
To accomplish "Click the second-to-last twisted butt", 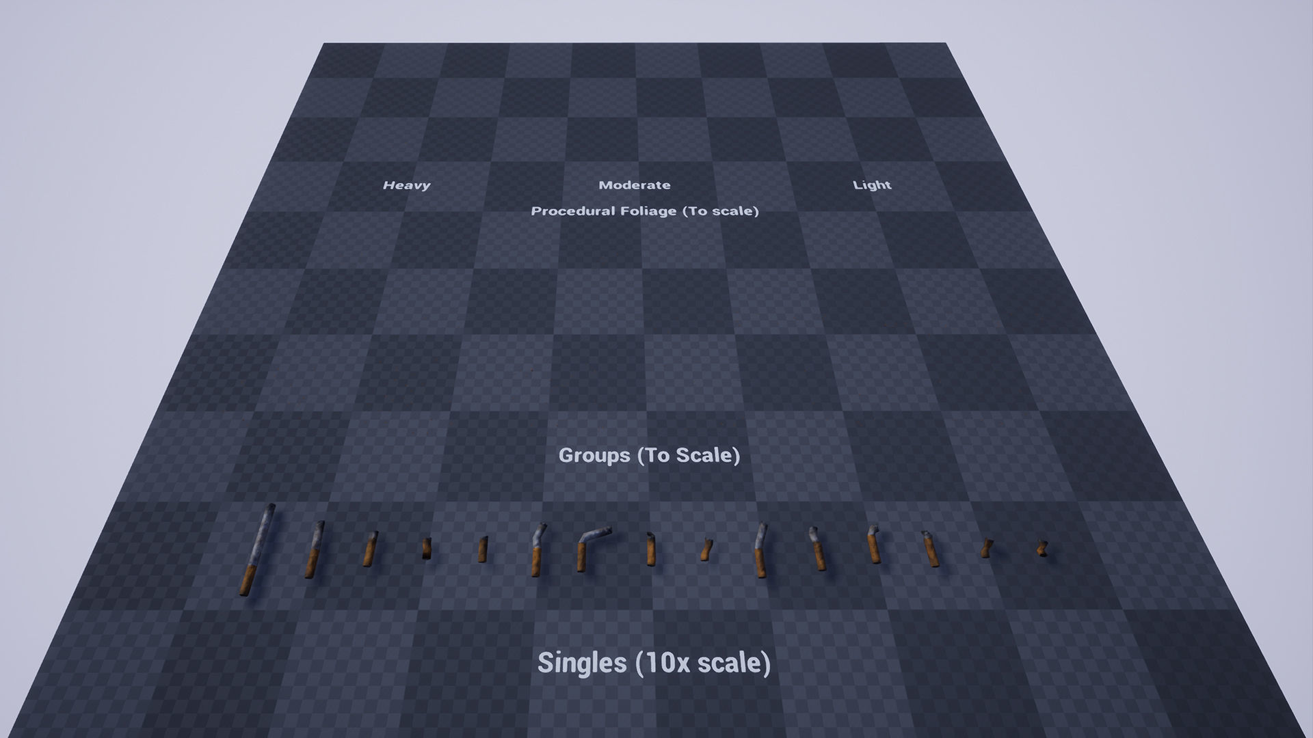I will tap(986, 547).
